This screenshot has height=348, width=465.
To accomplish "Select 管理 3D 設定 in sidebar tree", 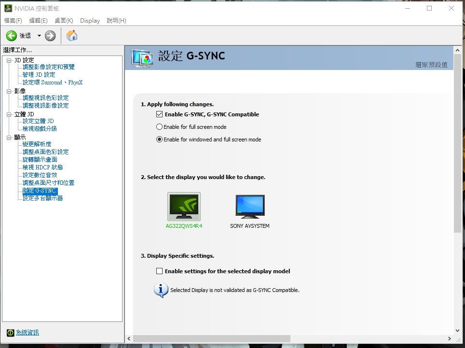I will 38,74.
